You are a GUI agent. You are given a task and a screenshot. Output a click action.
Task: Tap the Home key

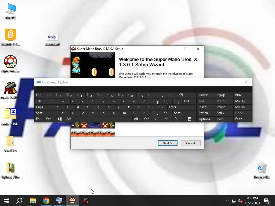pos(206,95)
